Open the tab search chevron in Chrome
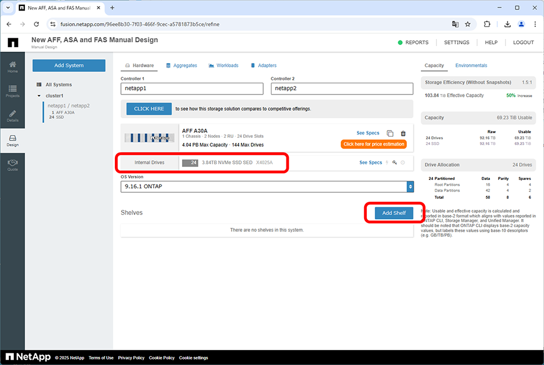Viewport: 544px width, 365px height. (x=8, y=8)
